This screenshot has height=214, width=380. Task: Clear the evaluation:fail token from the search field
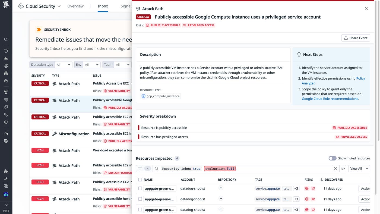coord(335,168)
